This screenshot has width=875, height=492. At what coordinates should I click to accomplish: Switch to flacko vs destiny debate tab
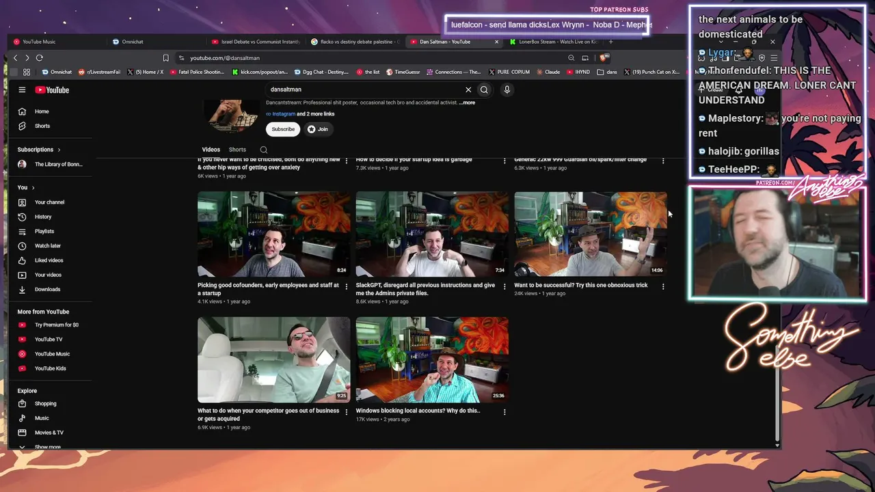coord(354,42)
